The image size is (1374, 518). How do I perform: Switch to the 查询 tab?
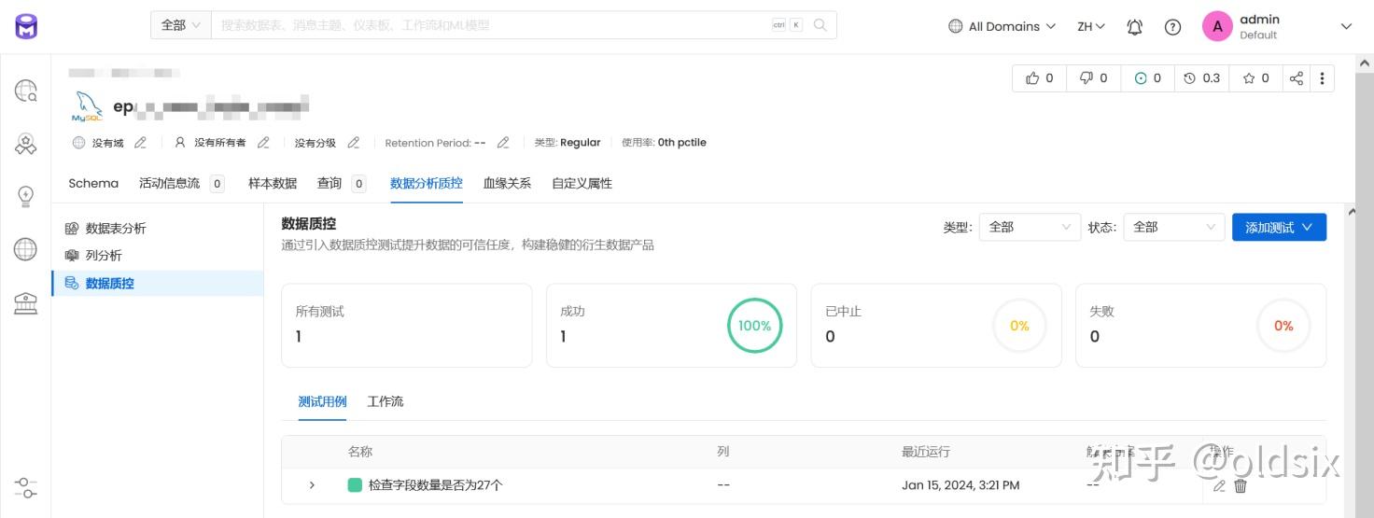pyautogui.click(x=341, y=183)
